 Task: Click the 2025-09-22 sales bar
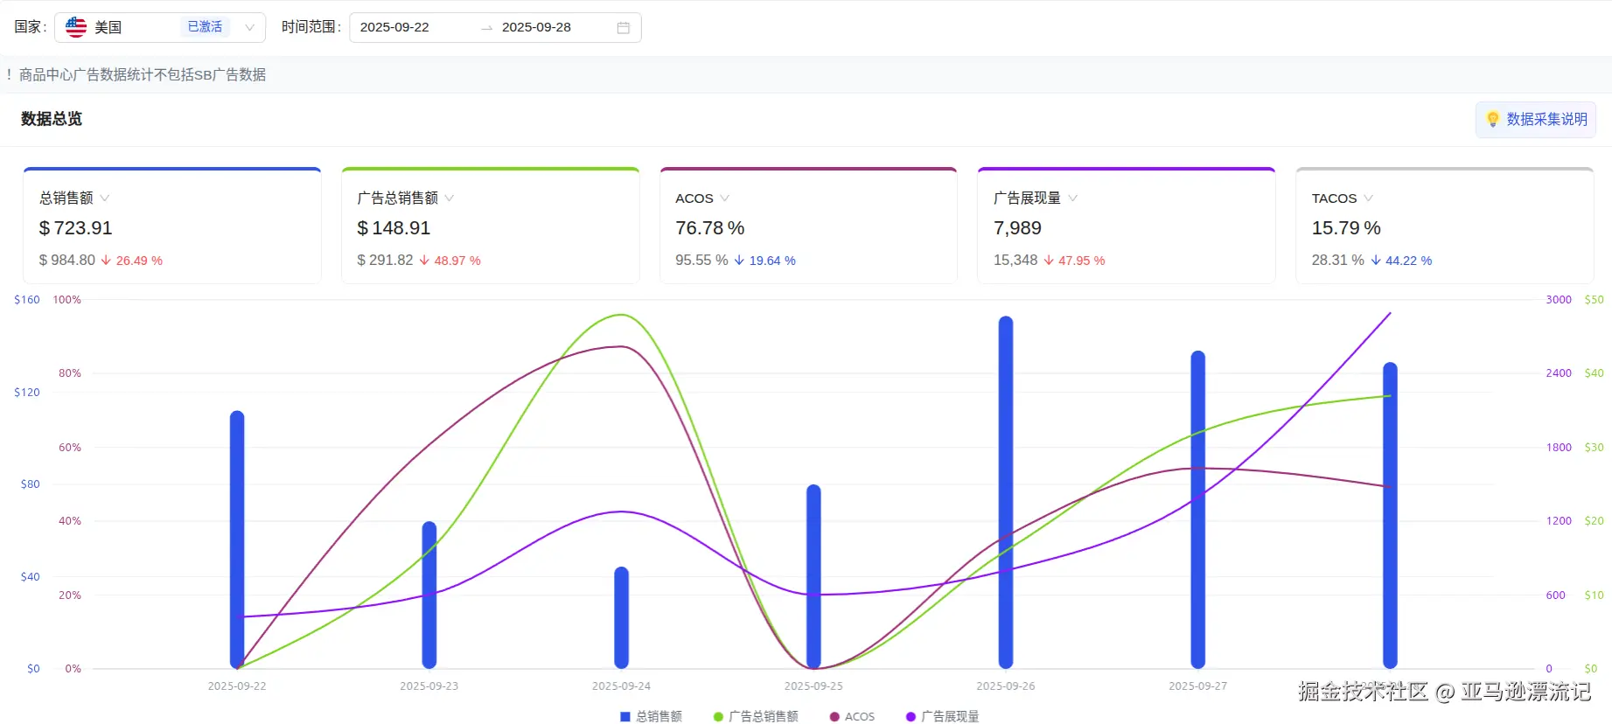237,540
